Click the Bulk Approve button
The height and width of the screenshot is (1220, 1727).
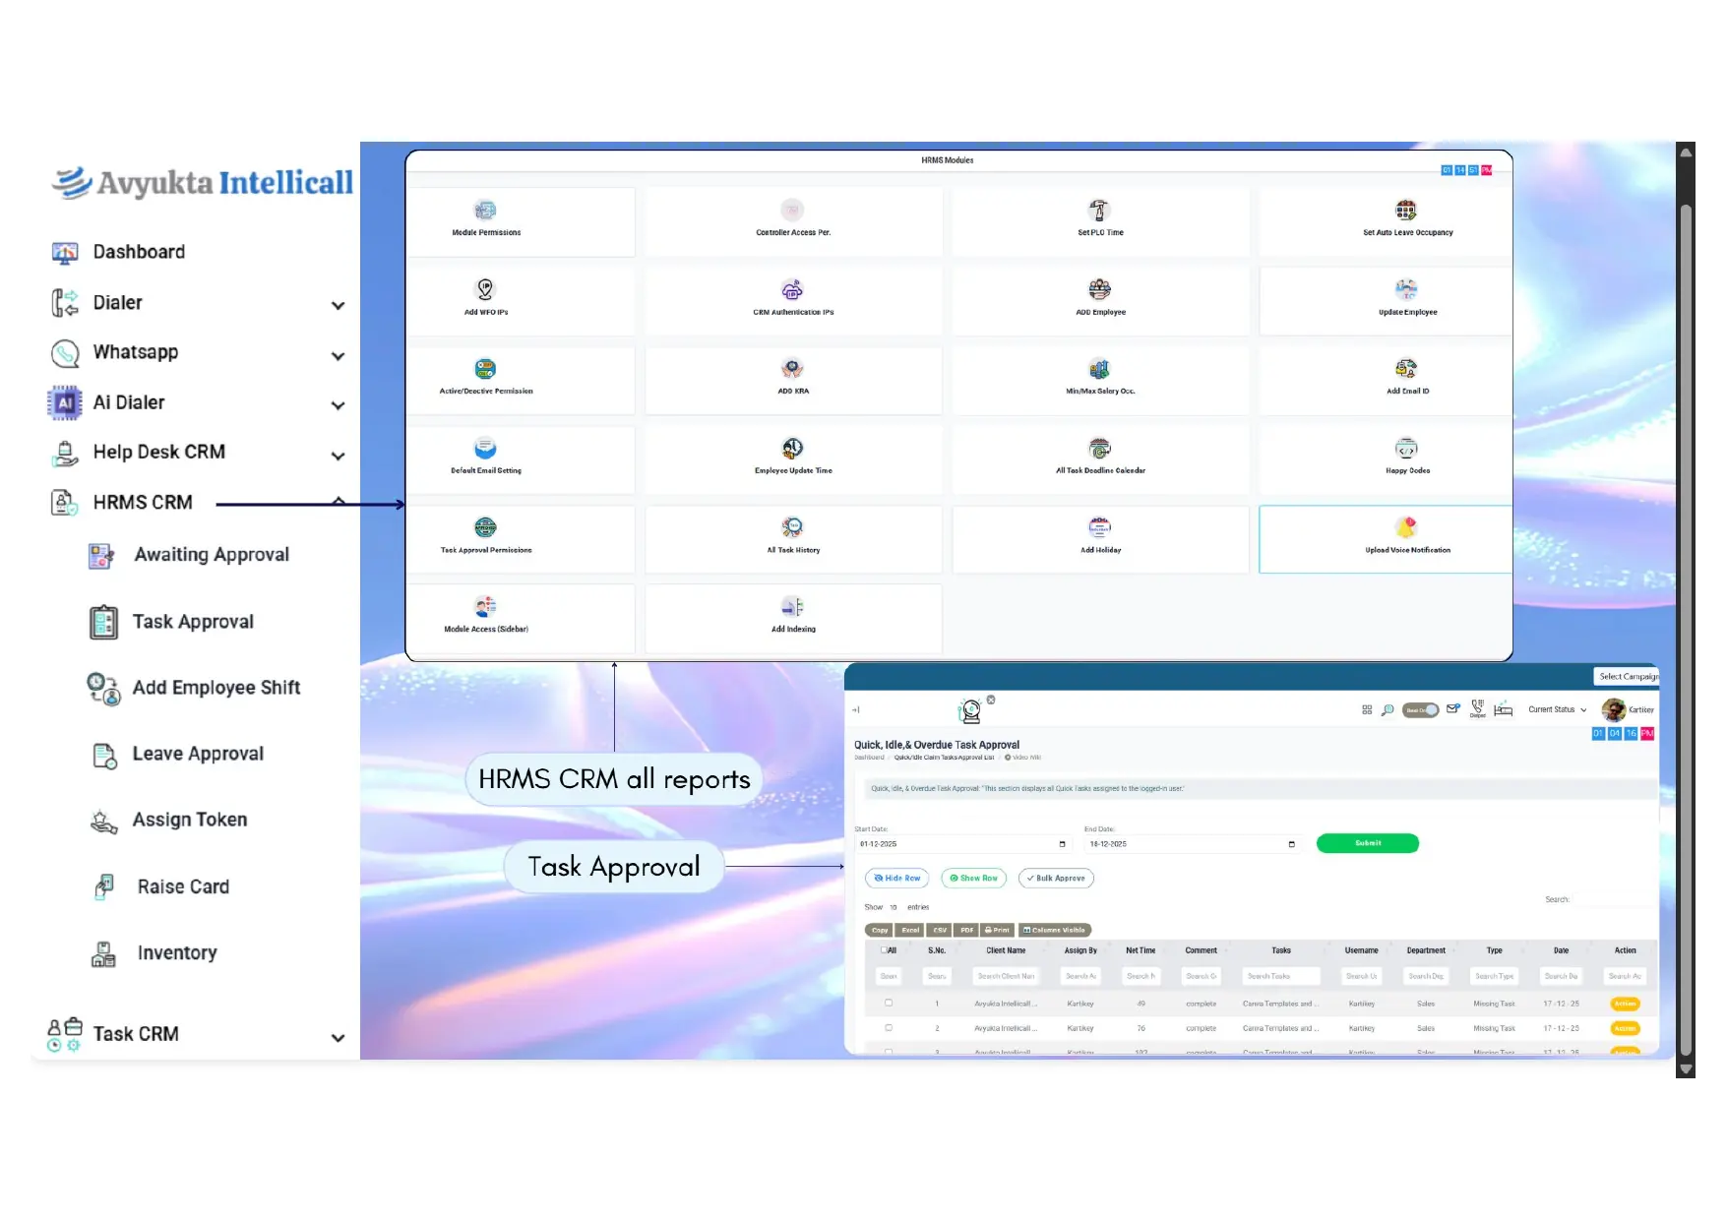click(1056, 879)
